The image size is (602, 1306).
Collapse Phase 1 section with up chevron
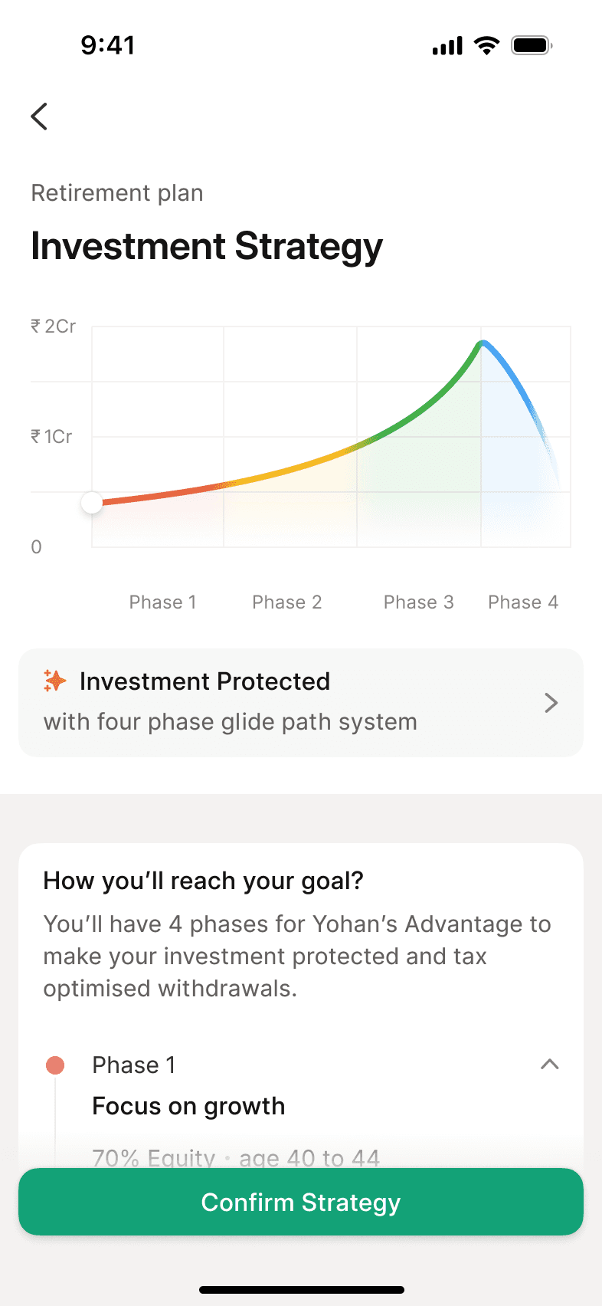[550, 1065]
